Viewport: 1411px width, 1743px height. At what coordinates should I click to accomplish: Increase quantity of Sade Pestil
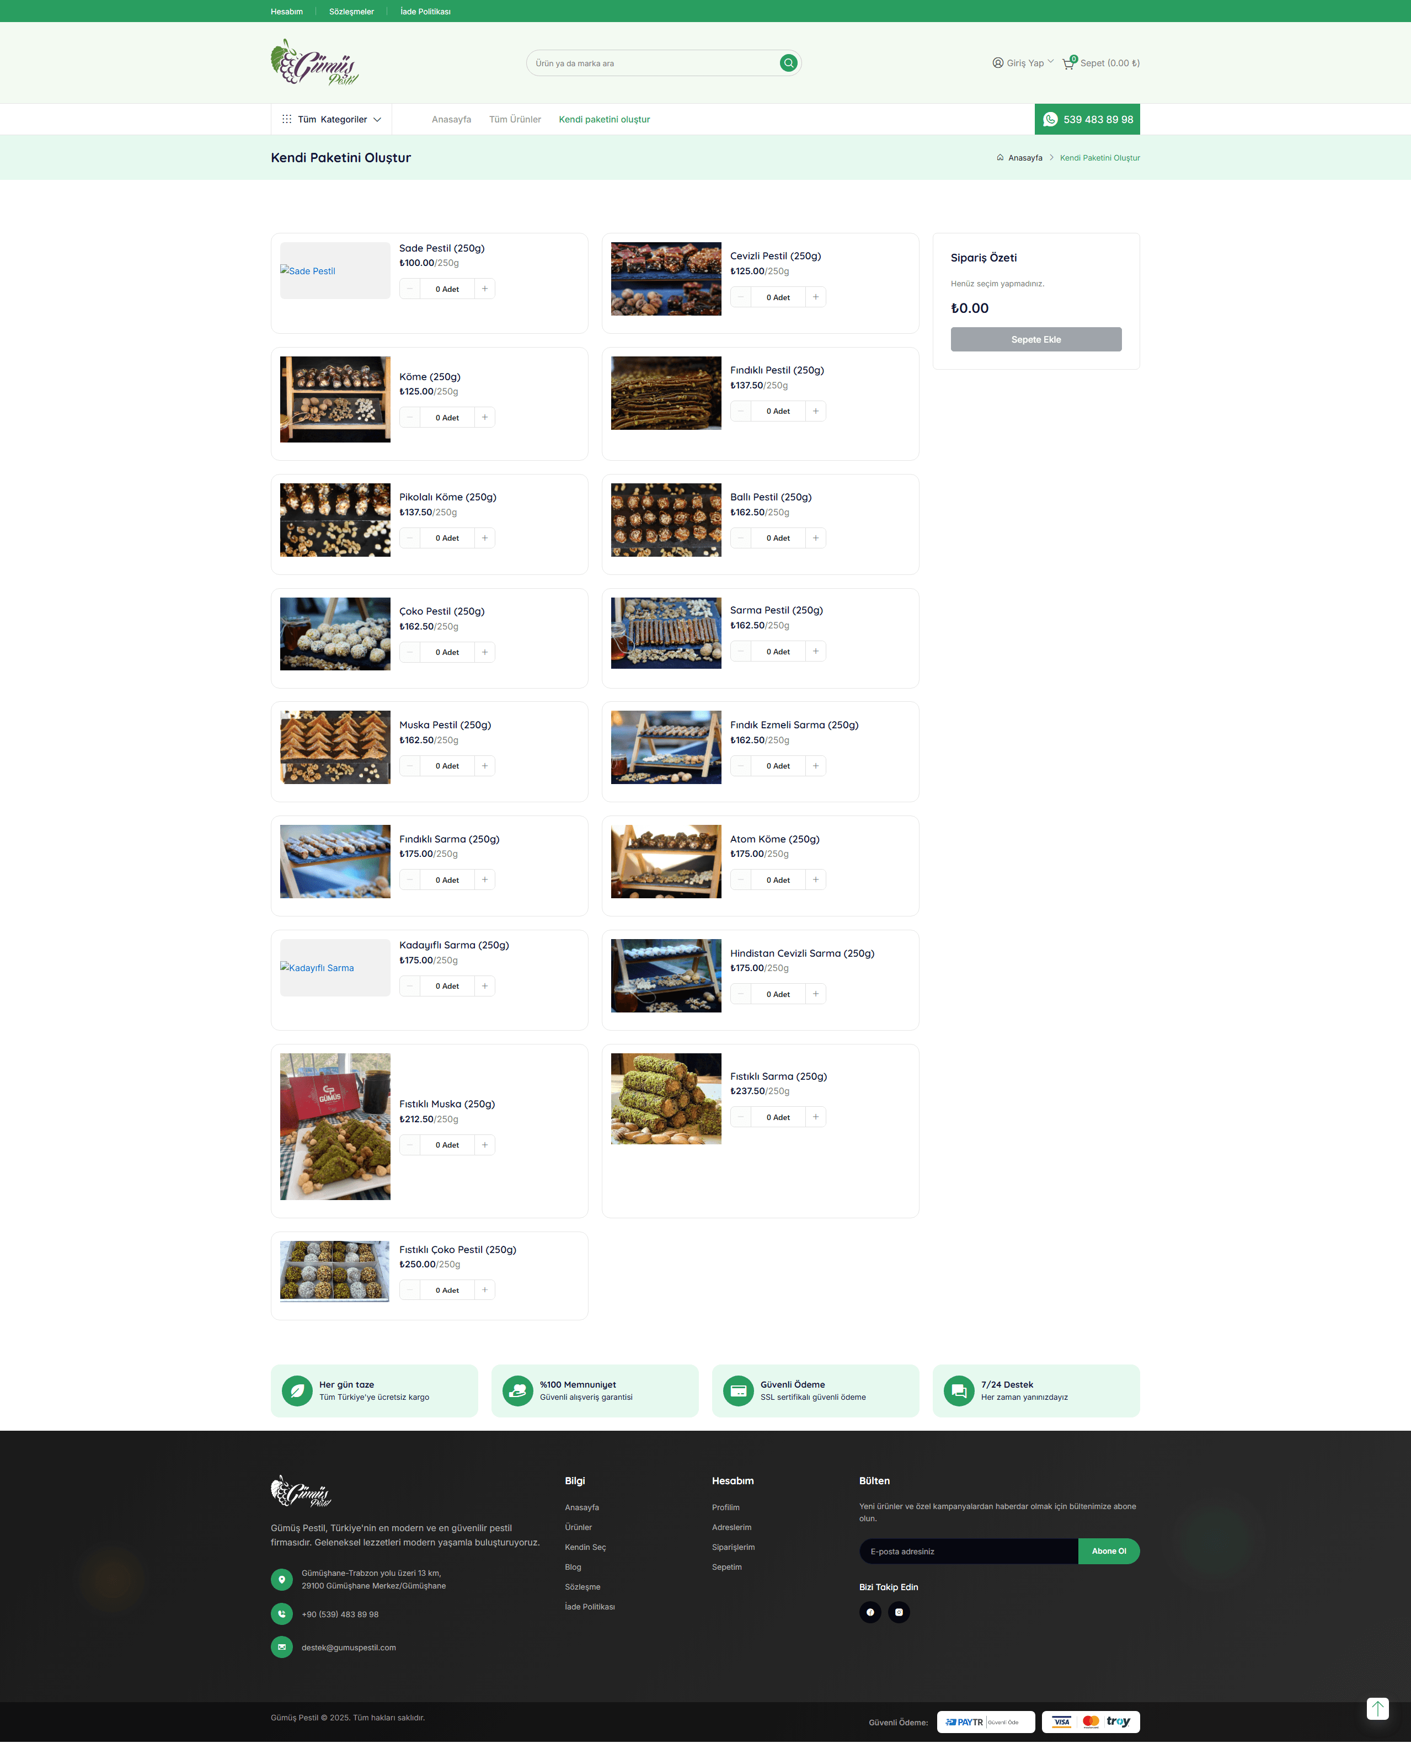coord(484,289)
